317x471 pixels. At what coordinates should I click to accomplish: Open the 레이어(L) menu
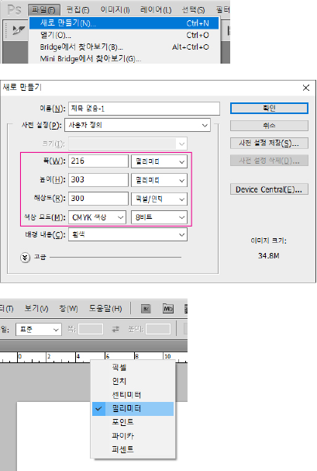point(156,10)
